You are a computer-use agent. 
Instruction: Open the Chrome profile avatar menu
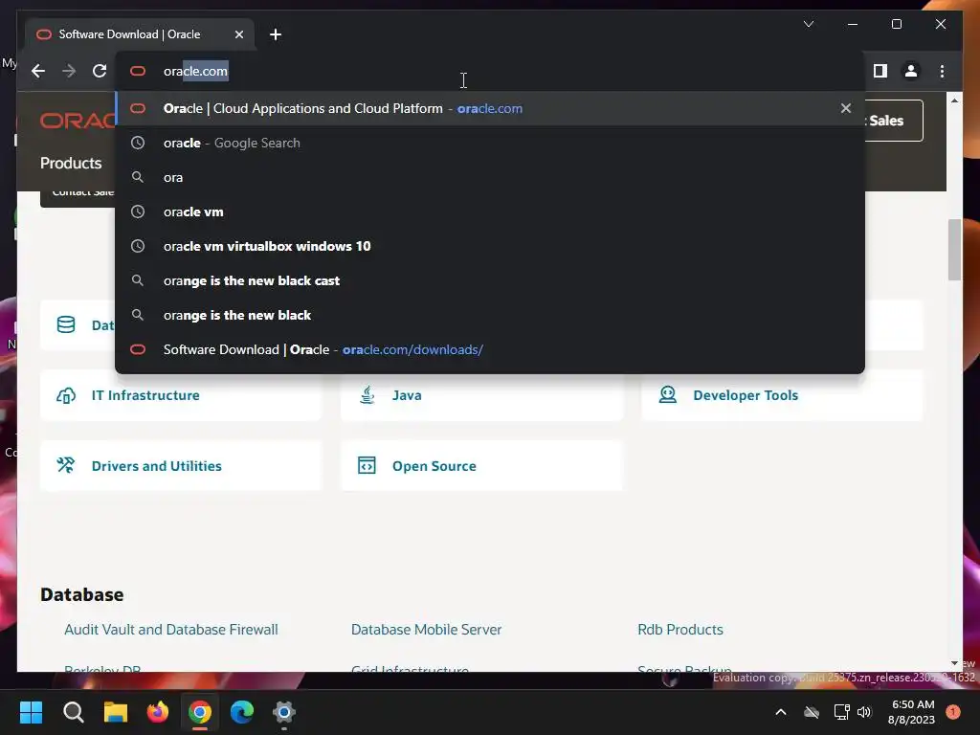coord(911,71)
